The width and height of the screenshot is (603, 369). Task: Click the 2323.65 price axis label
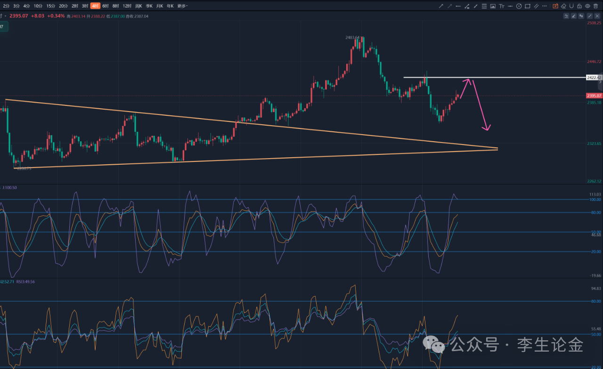click(x=595, y=144)
